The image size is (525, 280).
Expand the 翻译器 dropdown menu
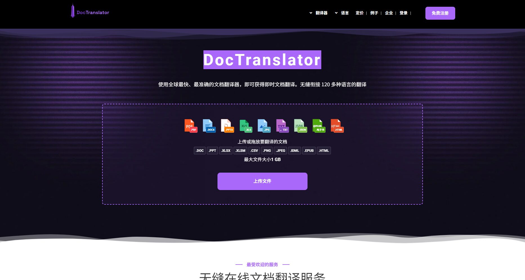[x=319, y=13]
